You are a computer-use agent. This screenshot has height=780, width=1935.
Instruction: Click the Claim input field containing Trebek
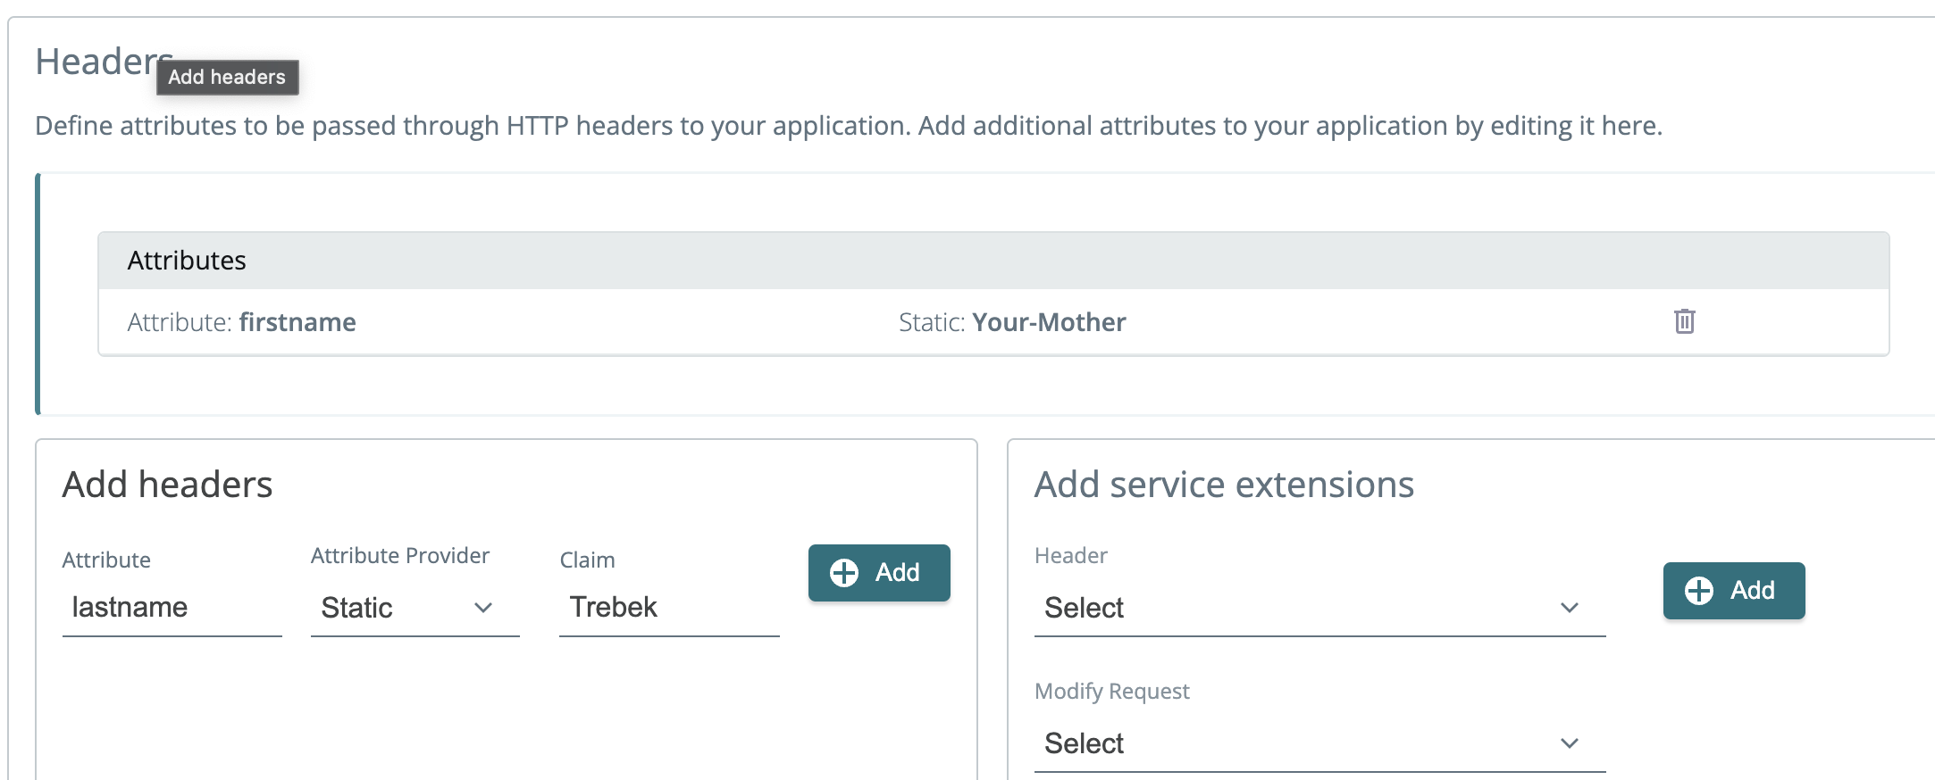pyautogui.click(x=669, y=608)
